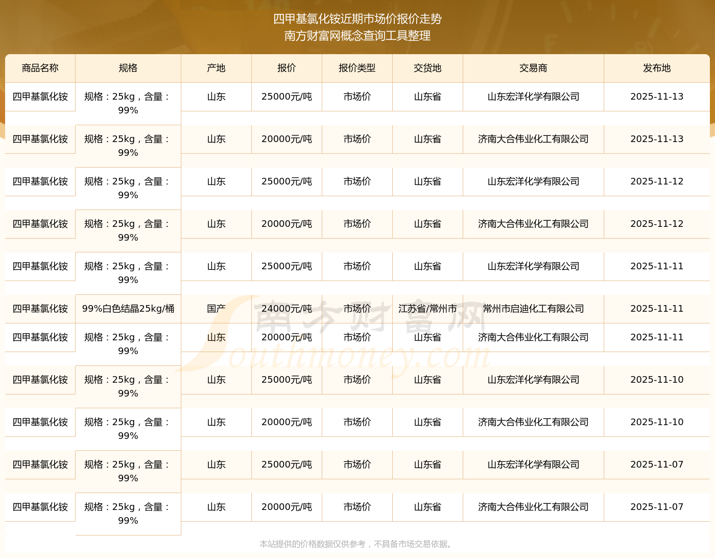Screen dimensions: 715x558
Task: Click 常州市启迪化工有限公司 trader cell
Action: [x=533, y=309]
